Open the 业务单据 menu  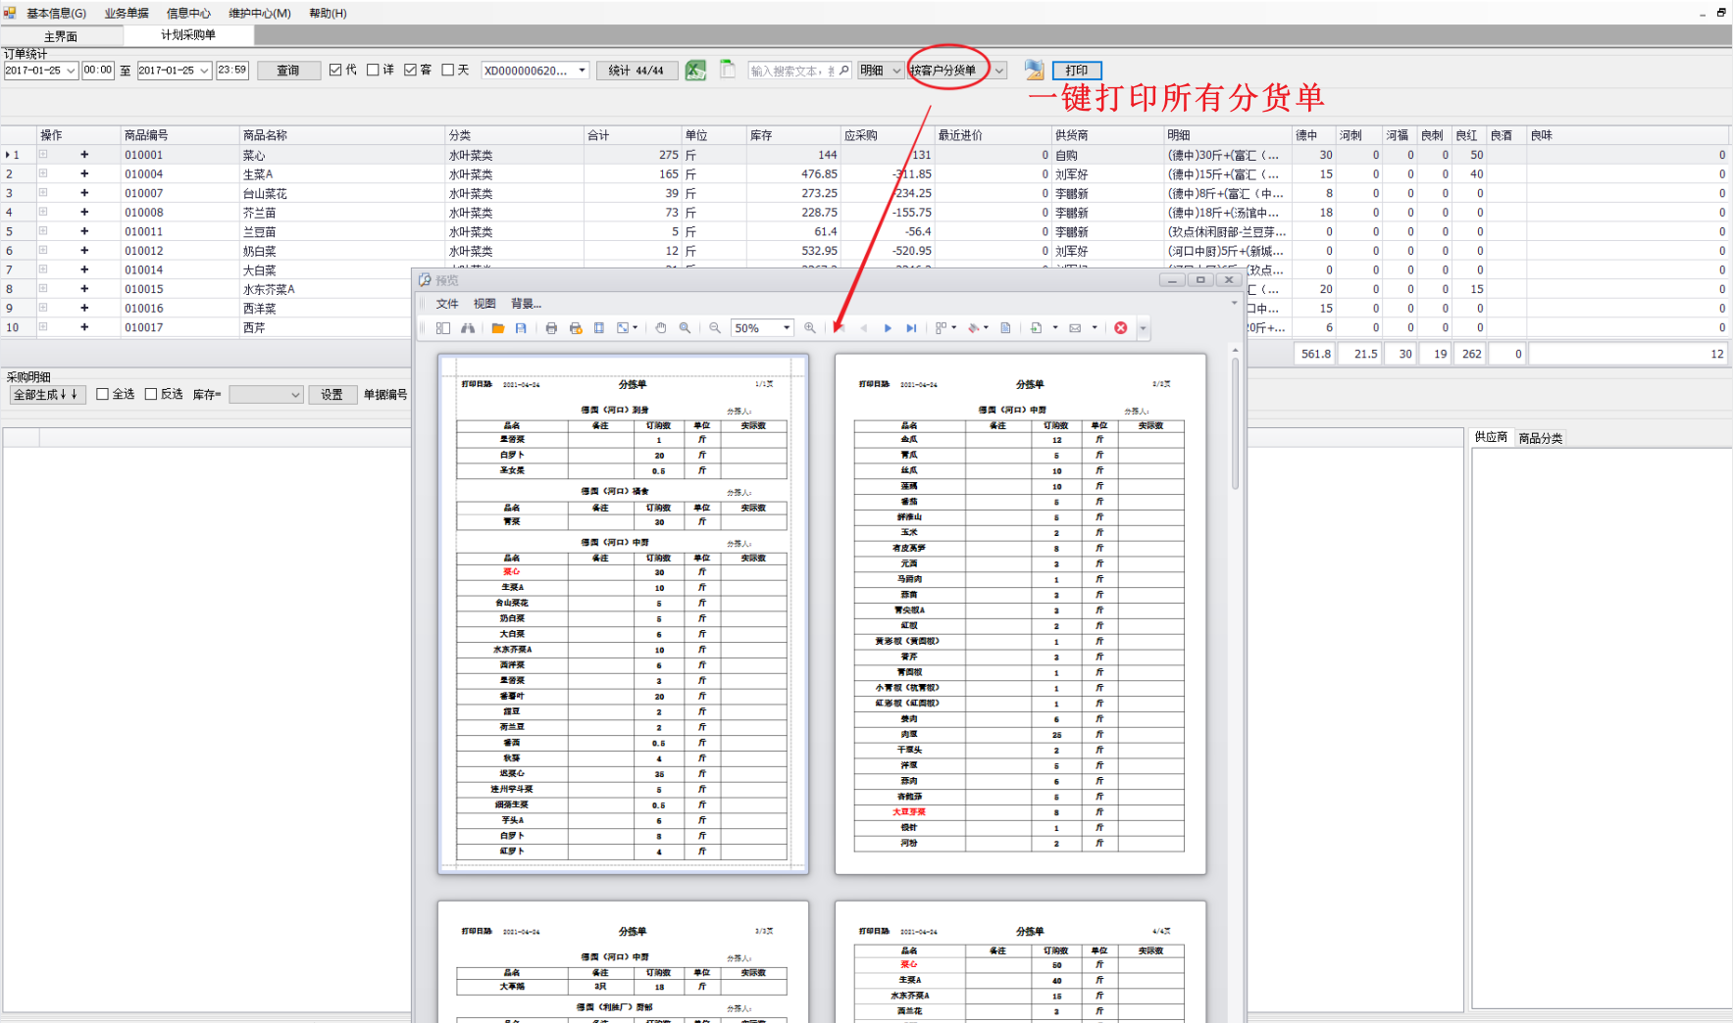point(127,13)
